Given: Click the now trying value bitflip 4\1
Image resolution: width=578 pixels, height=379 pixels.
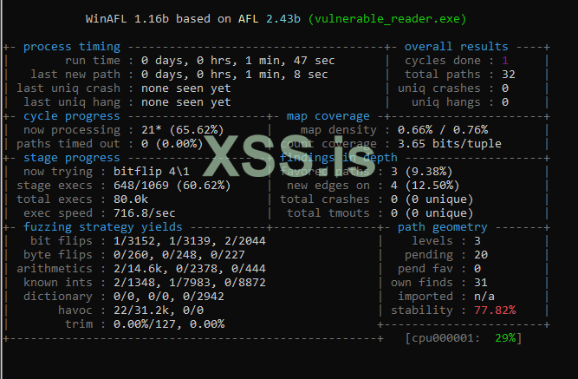Looking at the screenshot, I should 152,172.
